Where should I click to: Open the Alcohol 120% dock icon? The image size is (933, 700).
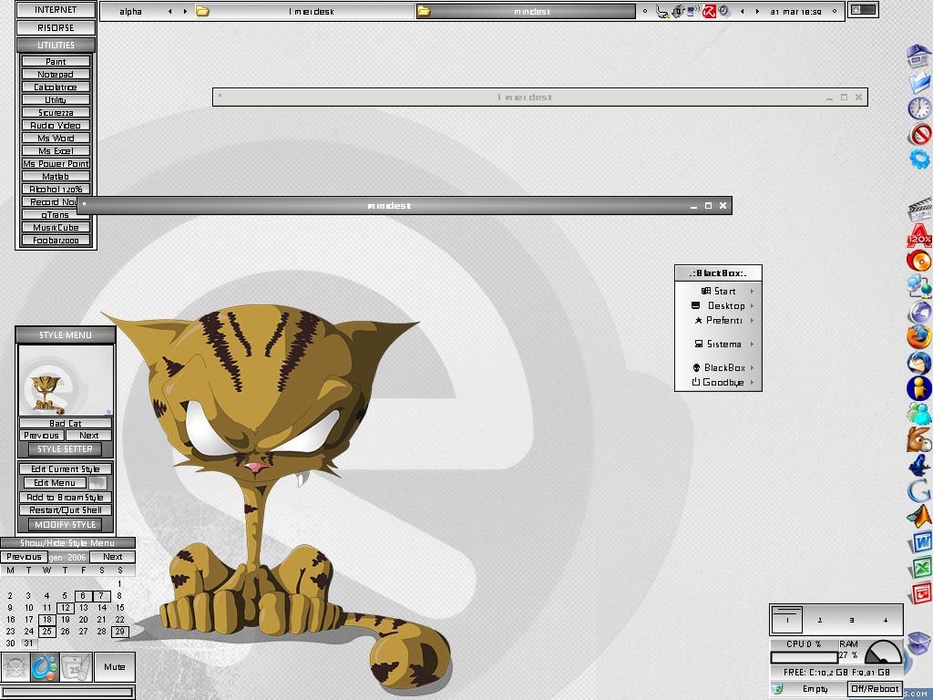pos(919,236)
